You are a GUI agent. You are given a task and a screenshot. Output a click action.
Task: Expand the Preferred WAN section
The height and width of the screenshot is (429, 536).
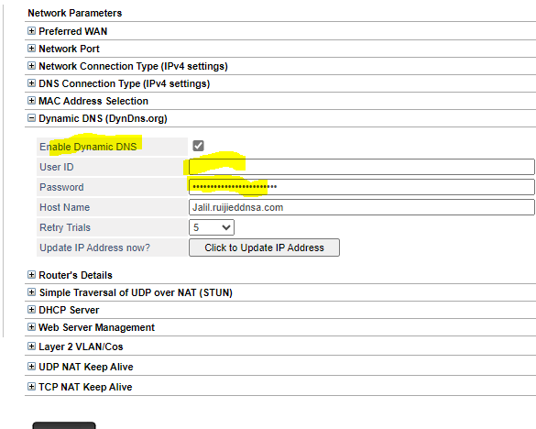31,31
